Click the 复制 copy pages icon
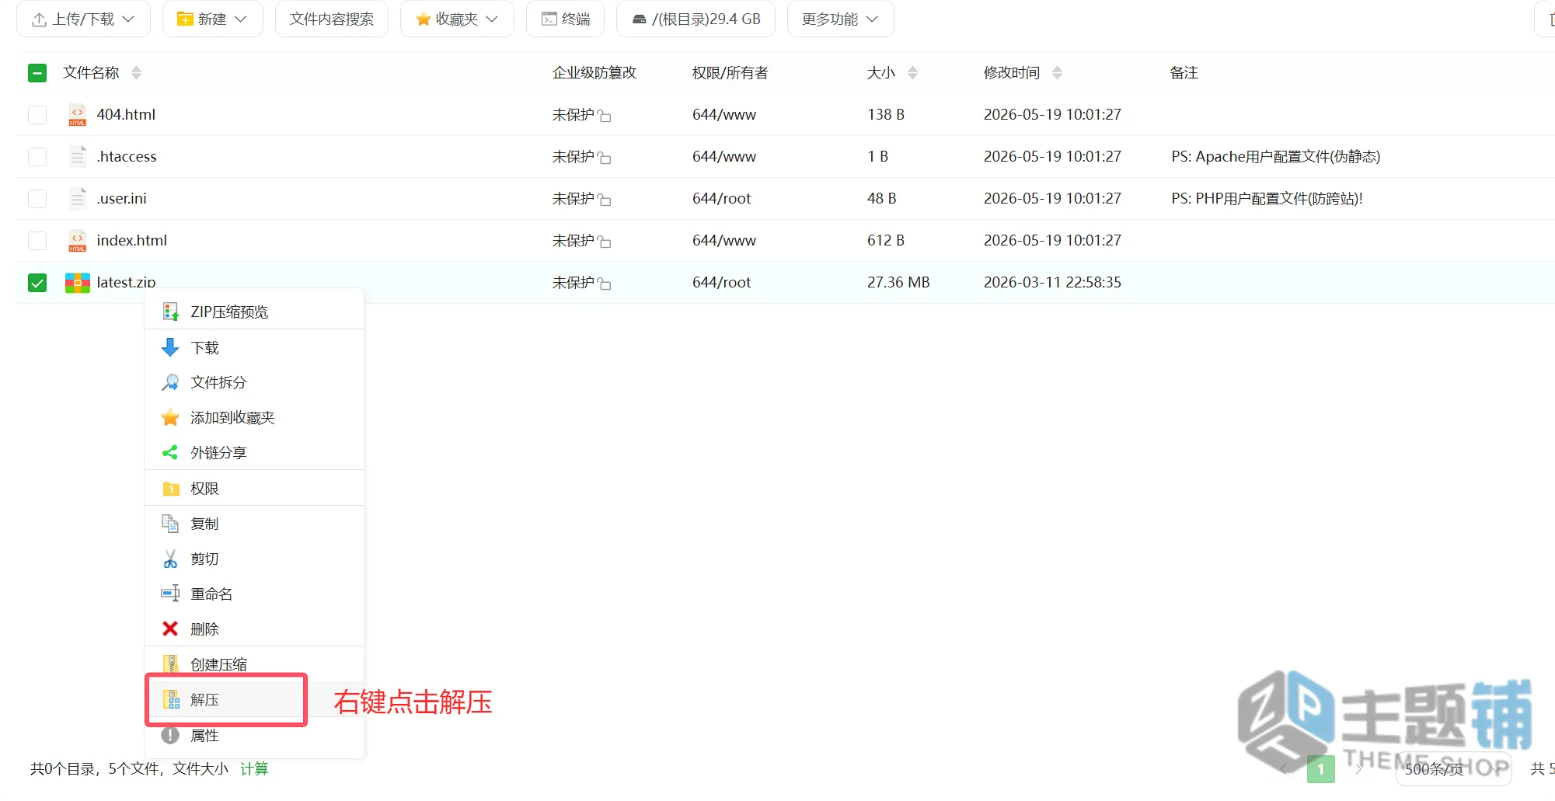This screenshot has height=801, width=1555. pyautogui.click(x=170, y=524)
